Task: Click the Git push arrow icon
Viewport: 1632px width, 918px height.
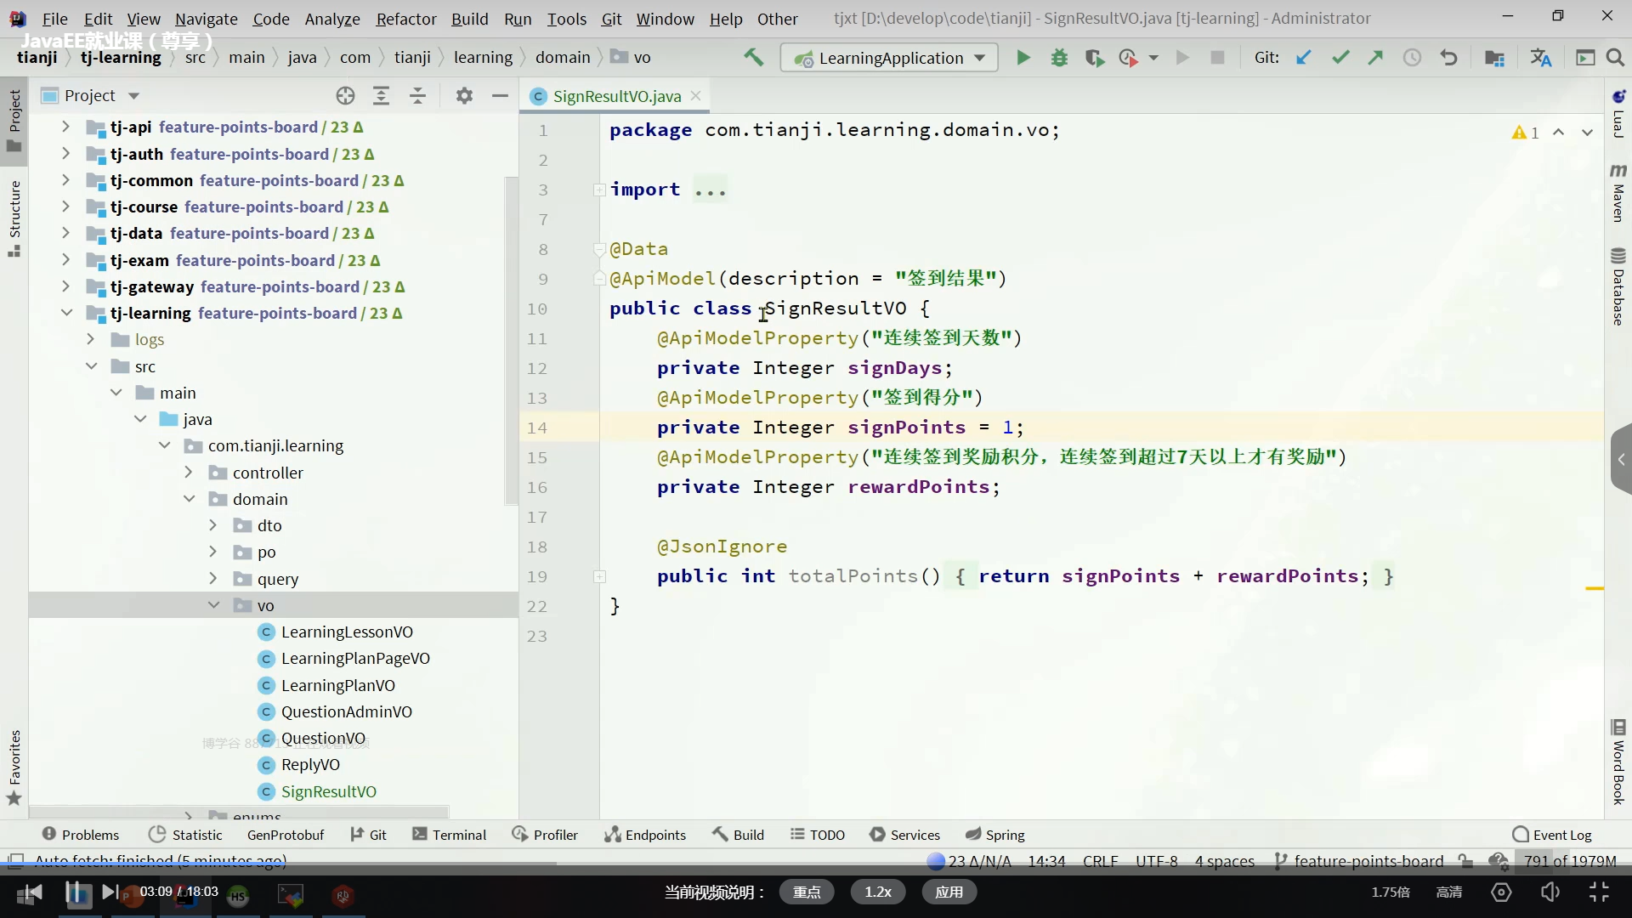Action: point(1375,58)
